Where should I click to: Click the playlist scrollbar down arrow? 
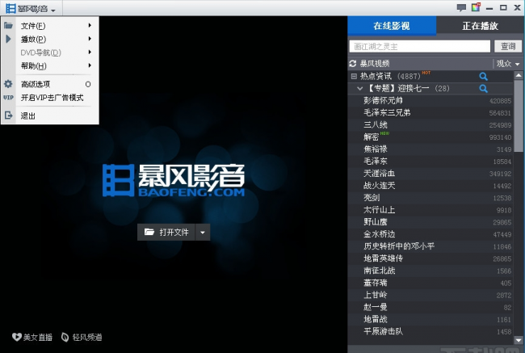point(519,340)
